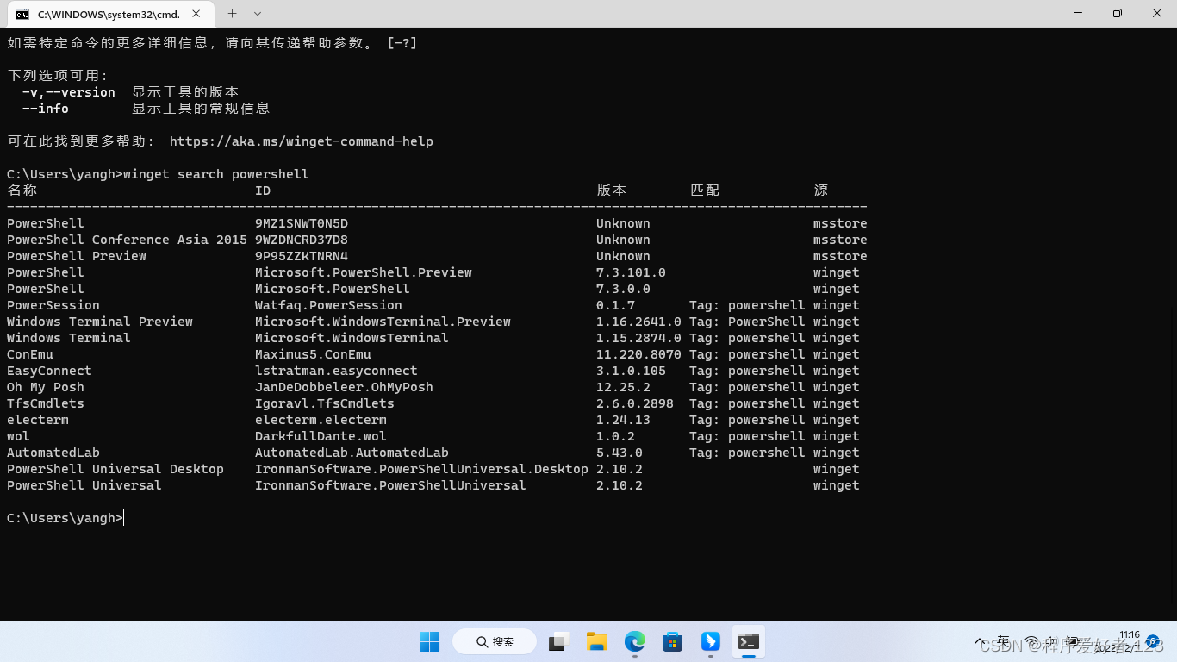1177x662 pixels.
Task: Click version 1.24.13
Action: [x=623, y=420]
